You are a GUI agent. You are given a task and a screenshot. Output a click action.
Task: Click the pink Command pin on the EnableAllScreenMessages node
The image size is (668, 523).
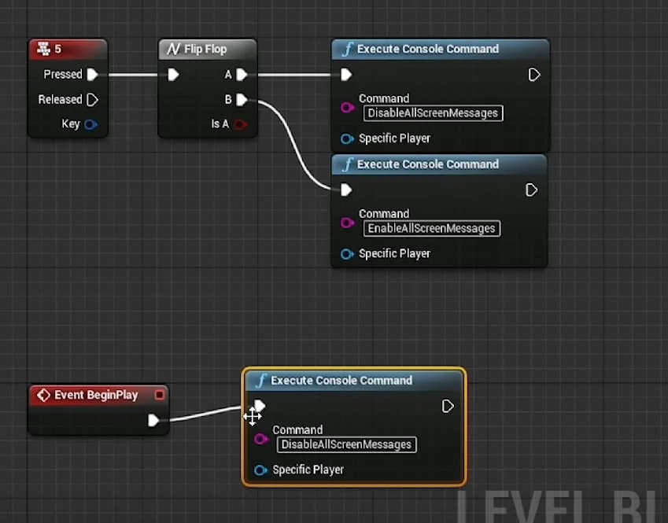[x=347, y=223]
